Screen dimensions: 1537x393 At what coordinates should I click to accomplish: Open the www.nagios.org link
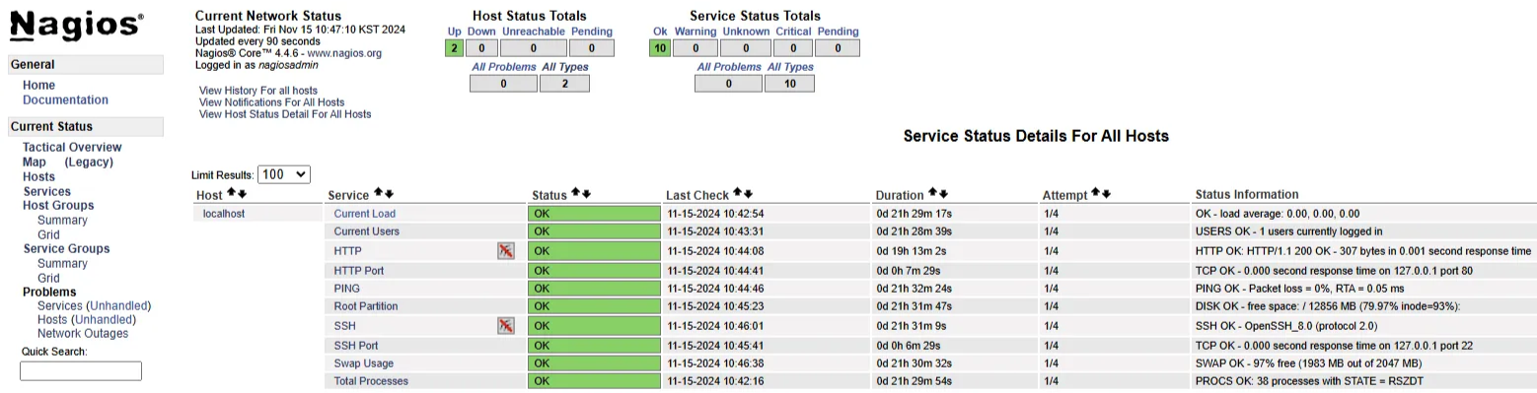pos(344,53)
